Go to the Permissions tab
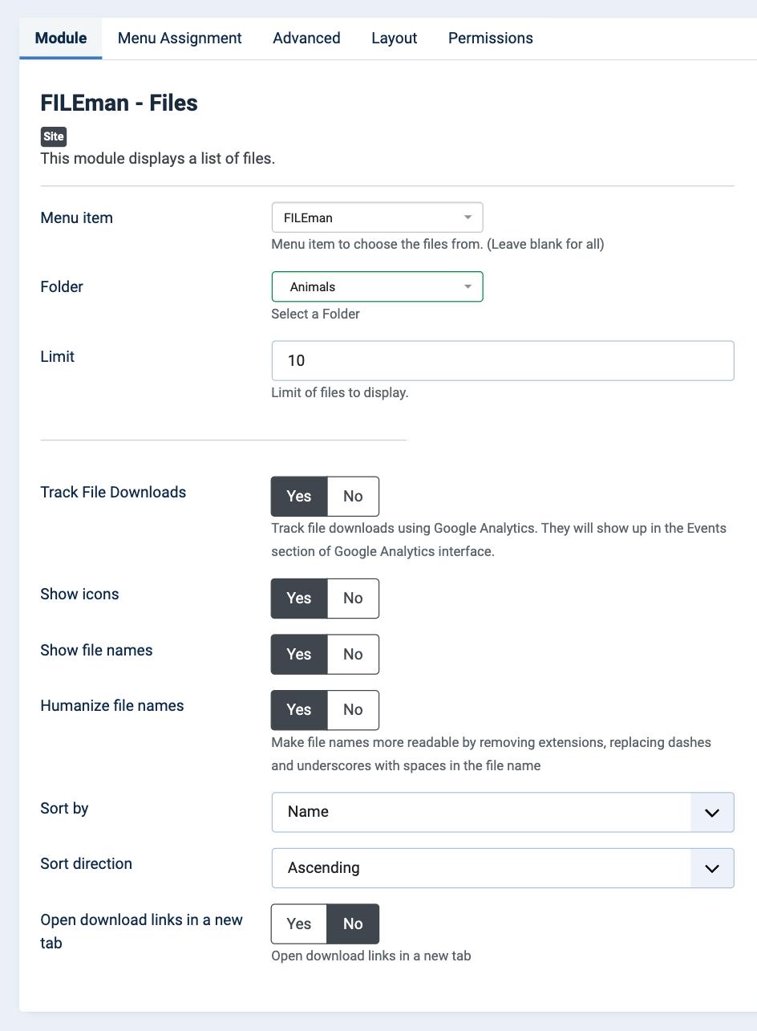The width and height of the screenshot is (757, 1031). tap(490, 39)
